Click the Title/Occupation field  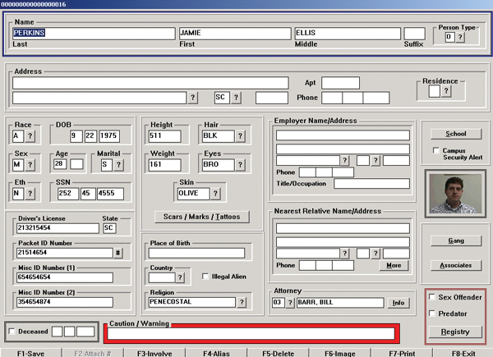[371, 184]
